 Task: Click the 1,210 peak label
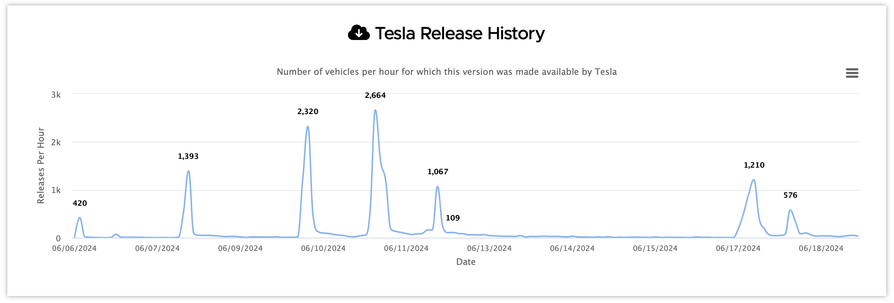point(754,165)
